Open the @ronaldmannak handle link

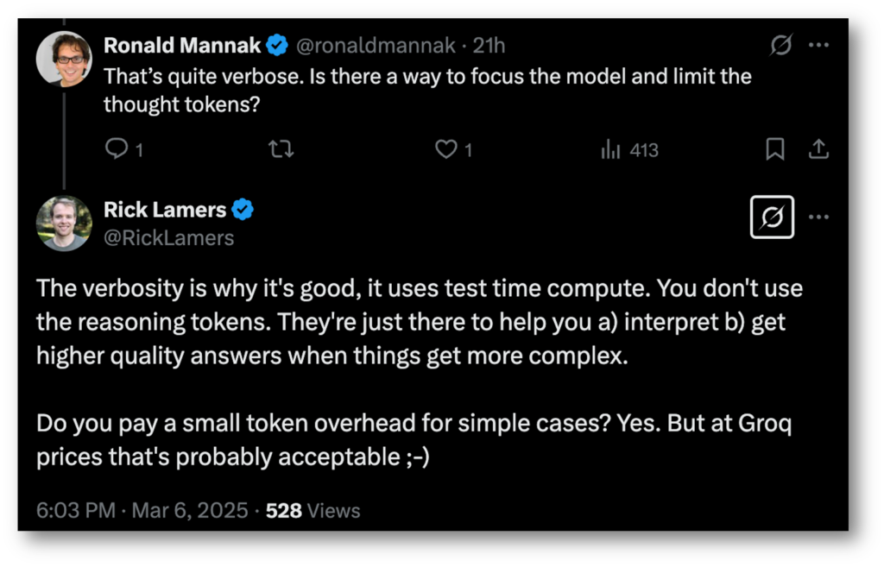pyautogui.click(x=376, y=46)
